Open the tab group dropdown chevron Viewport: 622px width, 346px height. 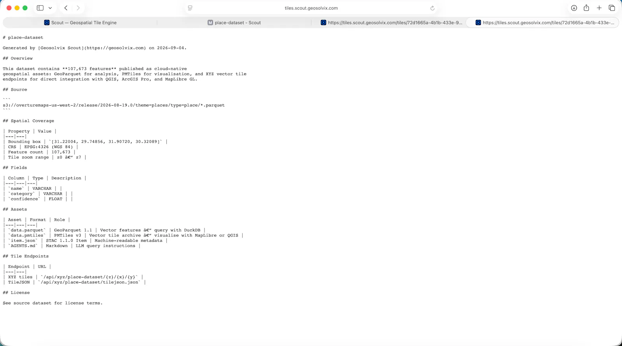pyautogui.click(x=50, y=8)
